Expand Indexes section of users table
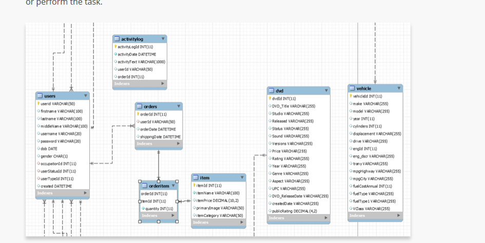 click(x=85, y=193)
